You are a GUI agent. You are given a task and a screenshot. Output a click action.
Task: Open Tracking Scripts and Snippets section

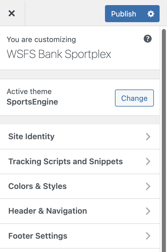point(80,162)
